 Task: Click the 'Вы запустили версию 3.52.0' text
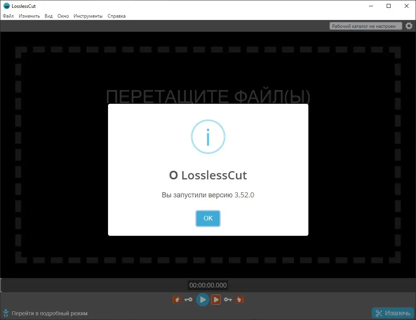pos(208,195)
